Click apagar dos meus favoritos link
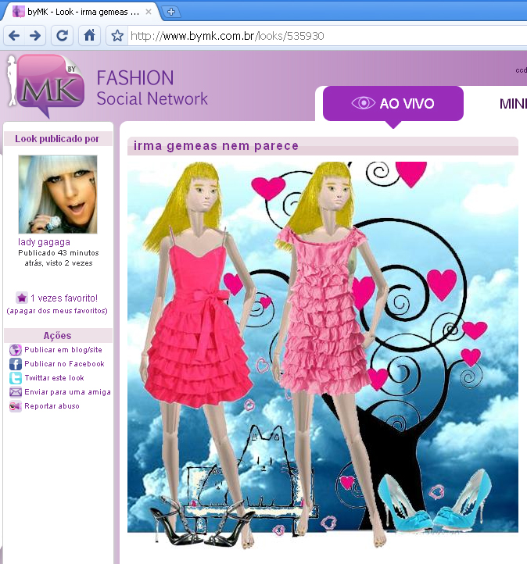Viewport: 527px width, 564px height. (57, 311)
